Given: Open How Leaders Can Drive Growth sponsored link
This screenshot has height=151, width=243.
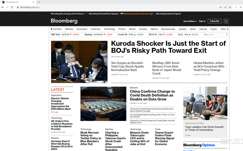Looking at the screenshot, I should coord(204,128).
